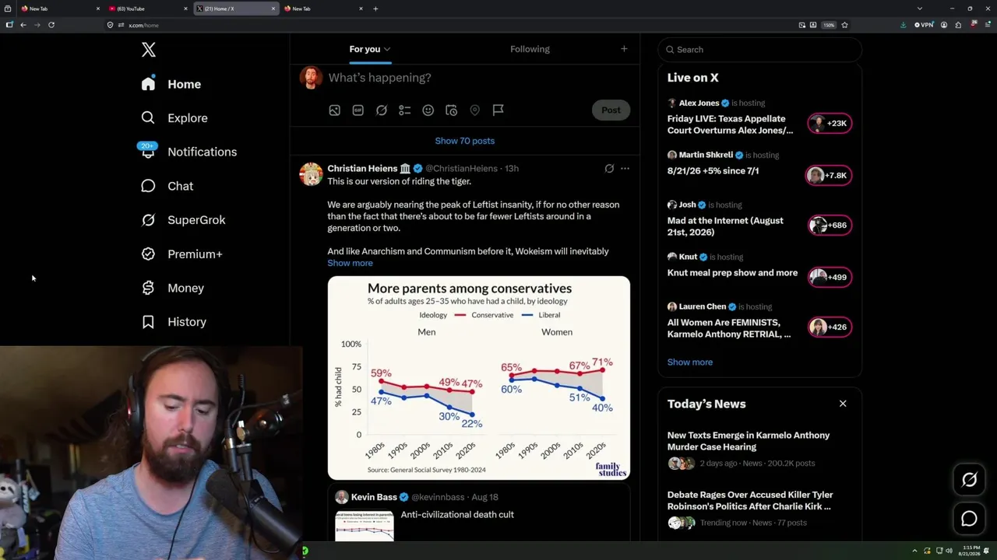Open Explore in the left sidebar
Screen dimensions: 997x560
(x=174, y=118)
